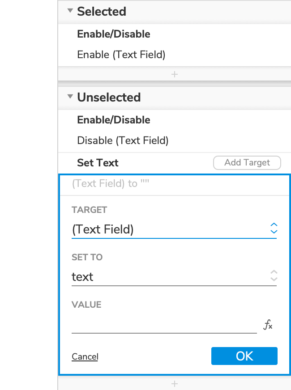
Task: Select the Set Text action header
Action: [x=98, y=163]
